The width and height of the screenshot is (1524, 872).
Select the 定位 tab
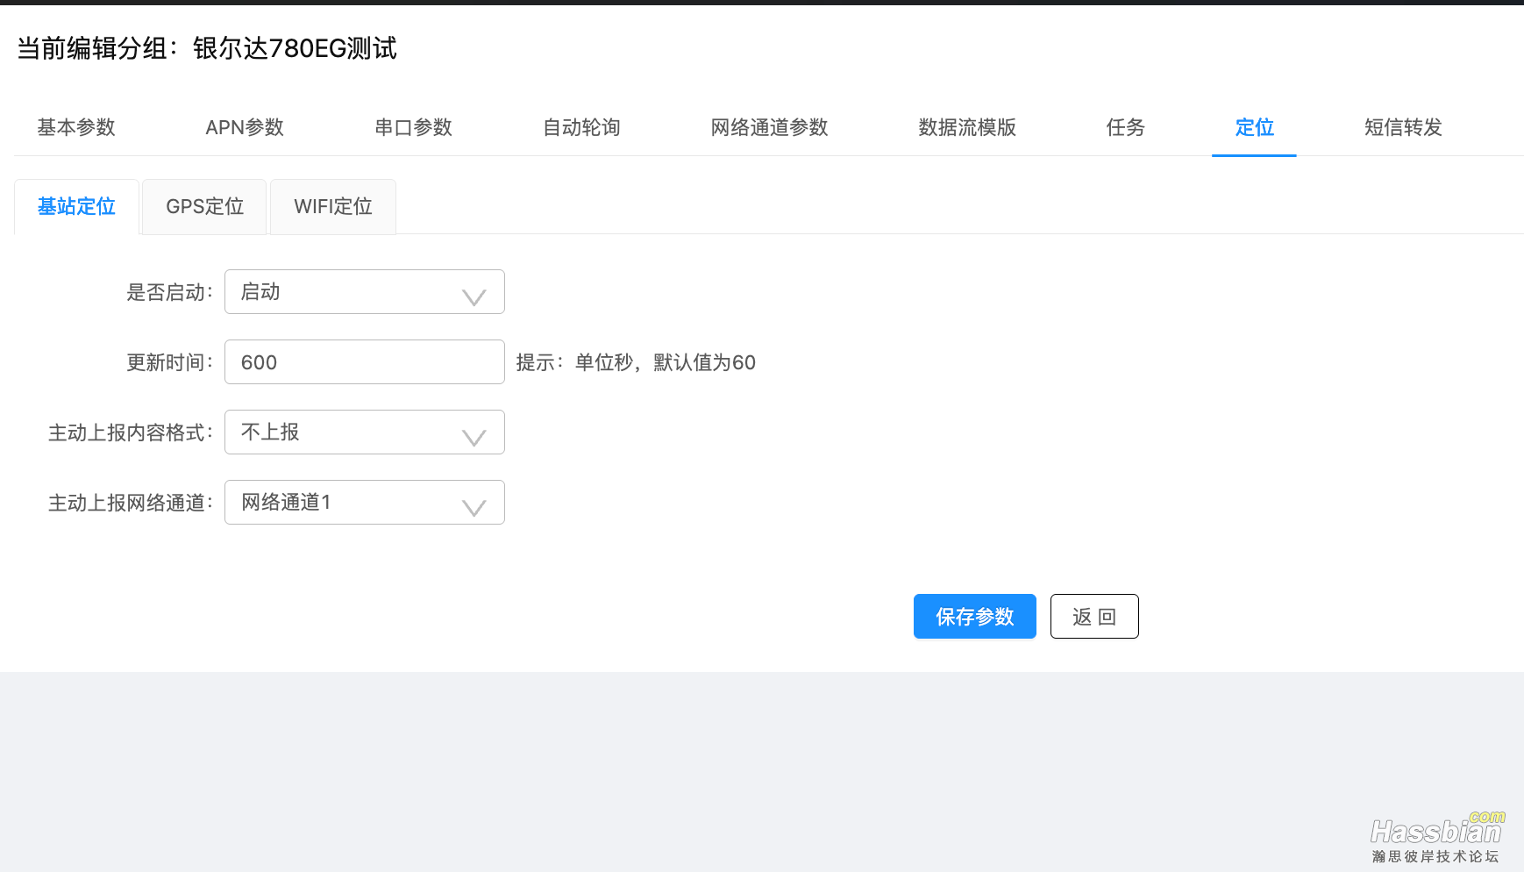(1254, 127)
